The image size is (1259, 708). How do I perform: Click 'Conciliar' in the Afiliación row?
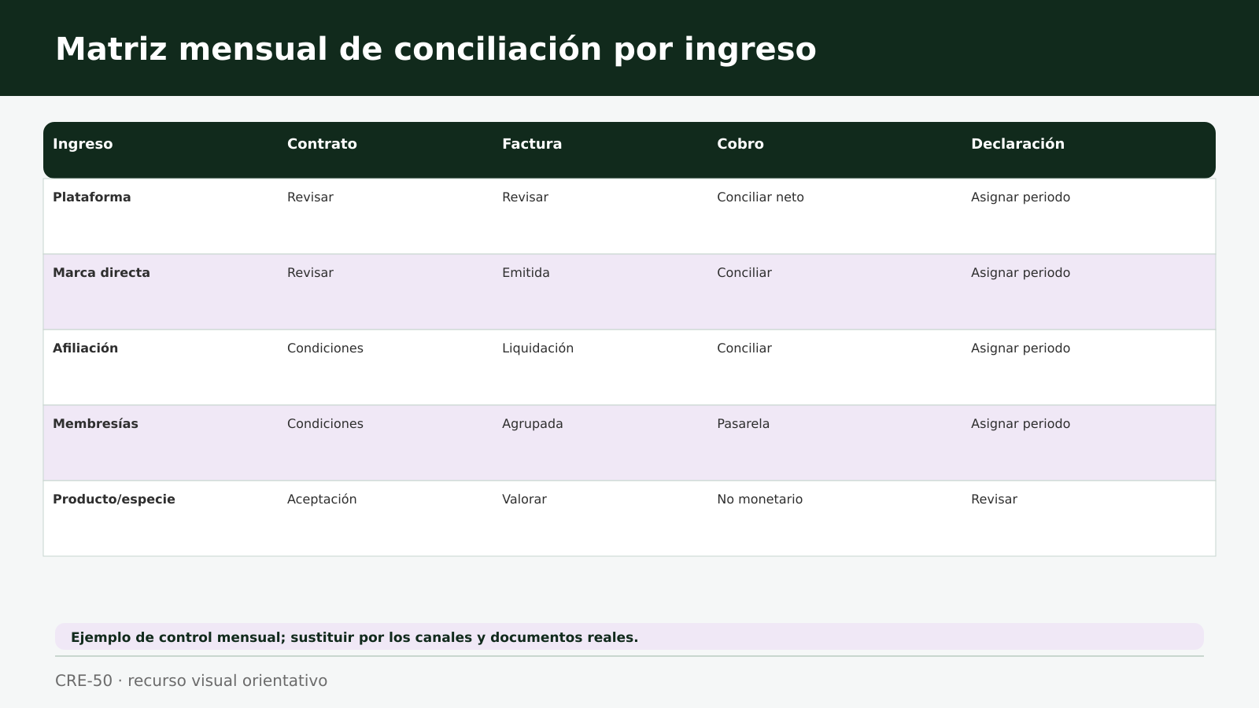(744, 348)
